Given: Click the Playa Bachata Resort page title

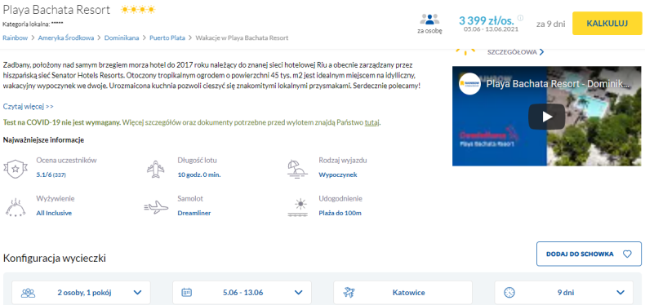Looking at the screenshot, I should pos(56,10).
